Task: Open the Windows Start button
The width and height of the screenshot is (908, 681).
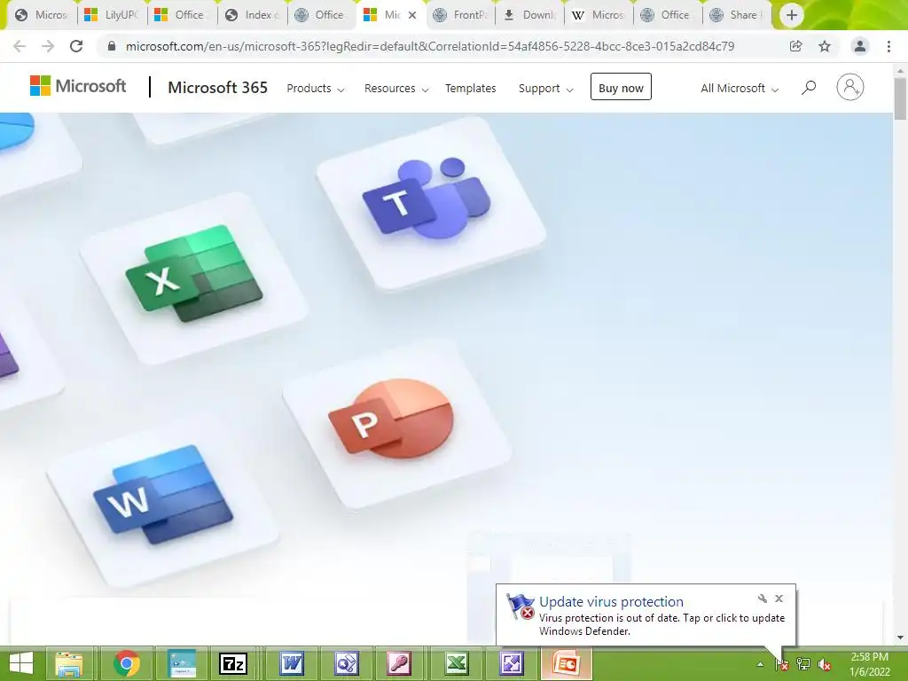Action: (21, 663)
